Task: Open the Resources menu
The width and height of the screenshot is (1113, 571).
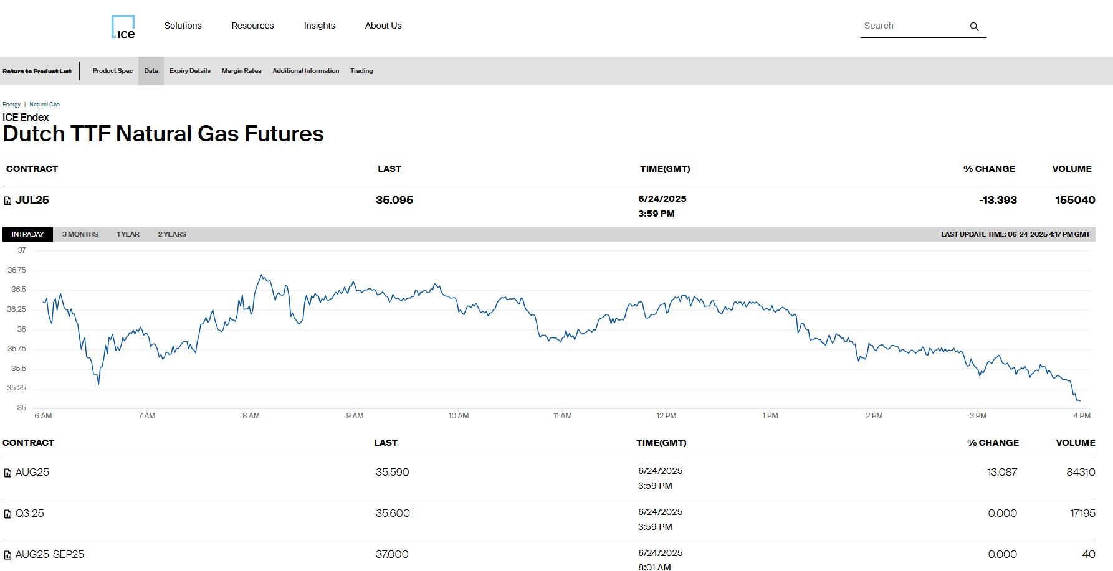Action: (x=252, y=26)
